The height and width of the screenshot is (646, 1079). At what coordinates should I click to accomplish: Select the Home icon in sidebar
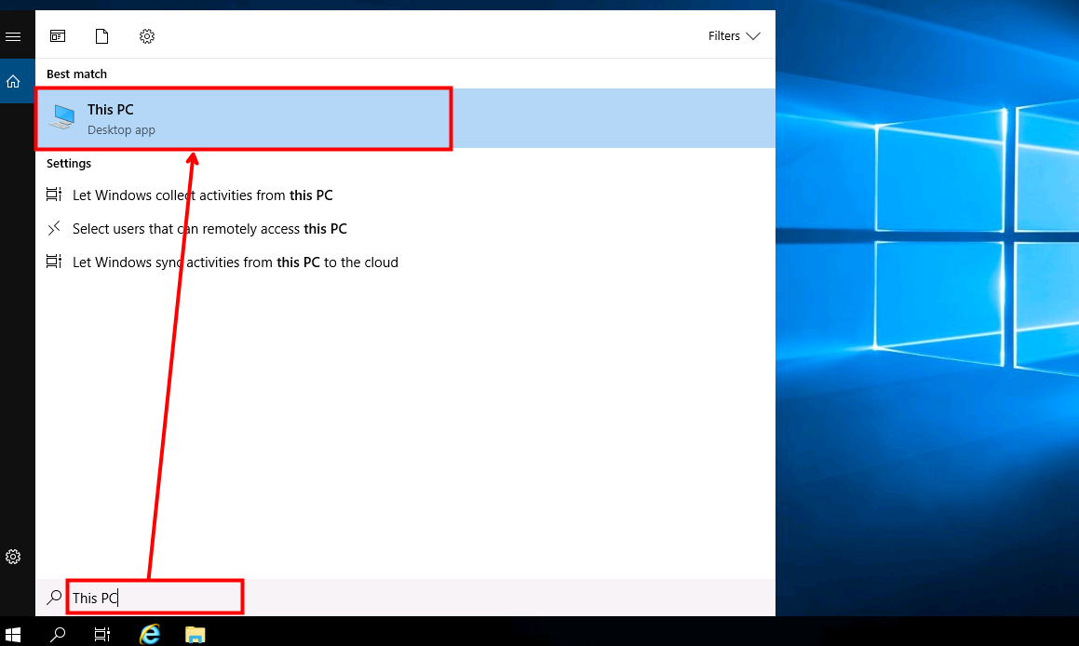[13, 82]
